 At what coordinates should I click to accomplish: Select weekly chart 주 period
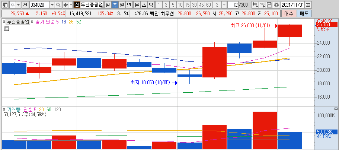115,4
